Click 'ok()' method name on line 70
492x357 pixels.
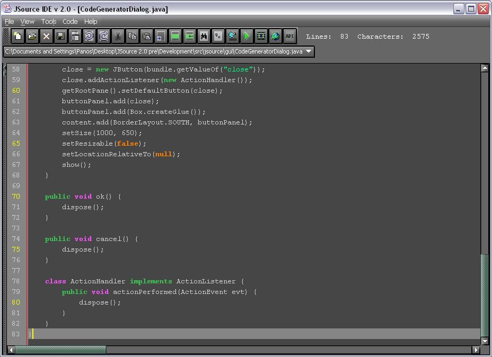click(x=104, y=196)
